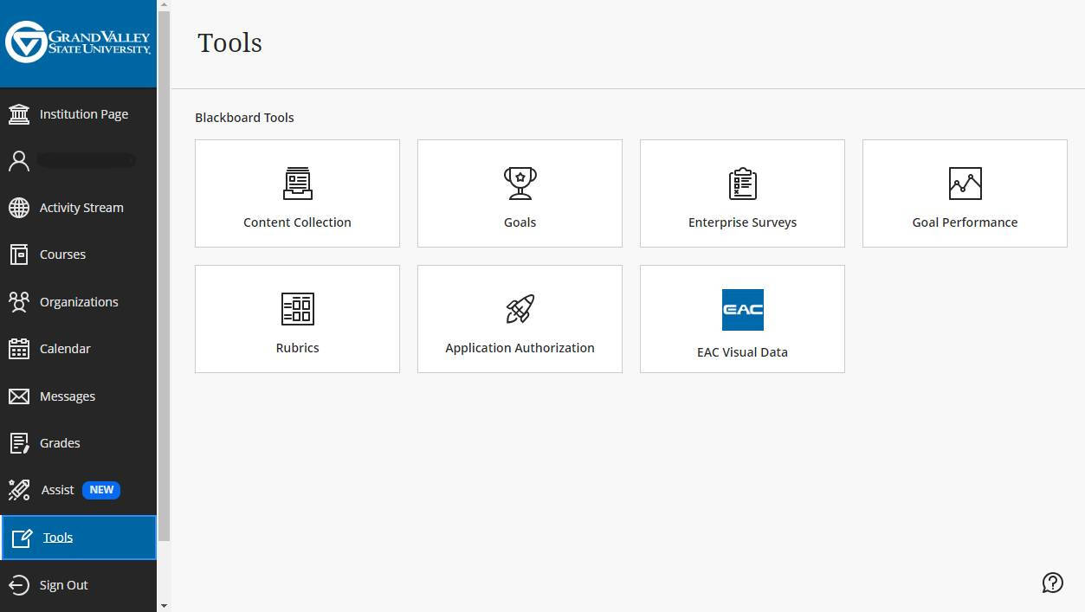Open the Activity Stream from the sidebar
1085x612 pixels.
point(81,207)
